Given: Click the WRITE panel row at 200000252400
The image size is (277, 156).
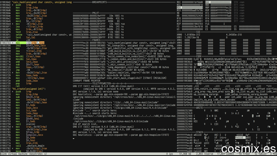Looking at the screenshot, I should 227,116.
